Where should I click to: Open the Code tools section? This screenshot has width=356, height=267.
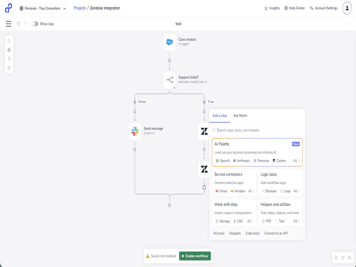pyautogui.click(x=252, y=233)
